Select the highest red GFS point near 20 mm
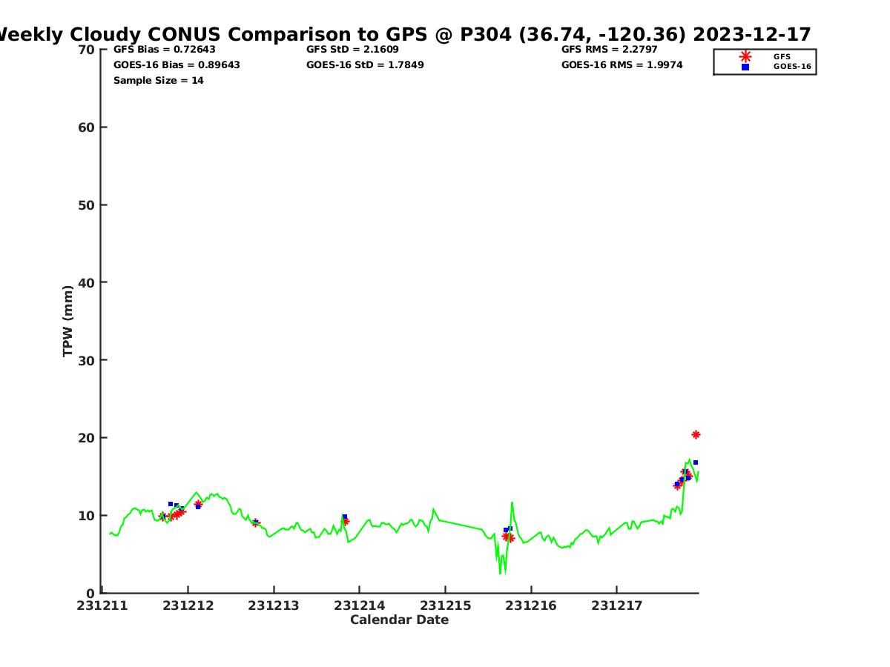This screenshot has width=890, height=667. tap(696, 434)
